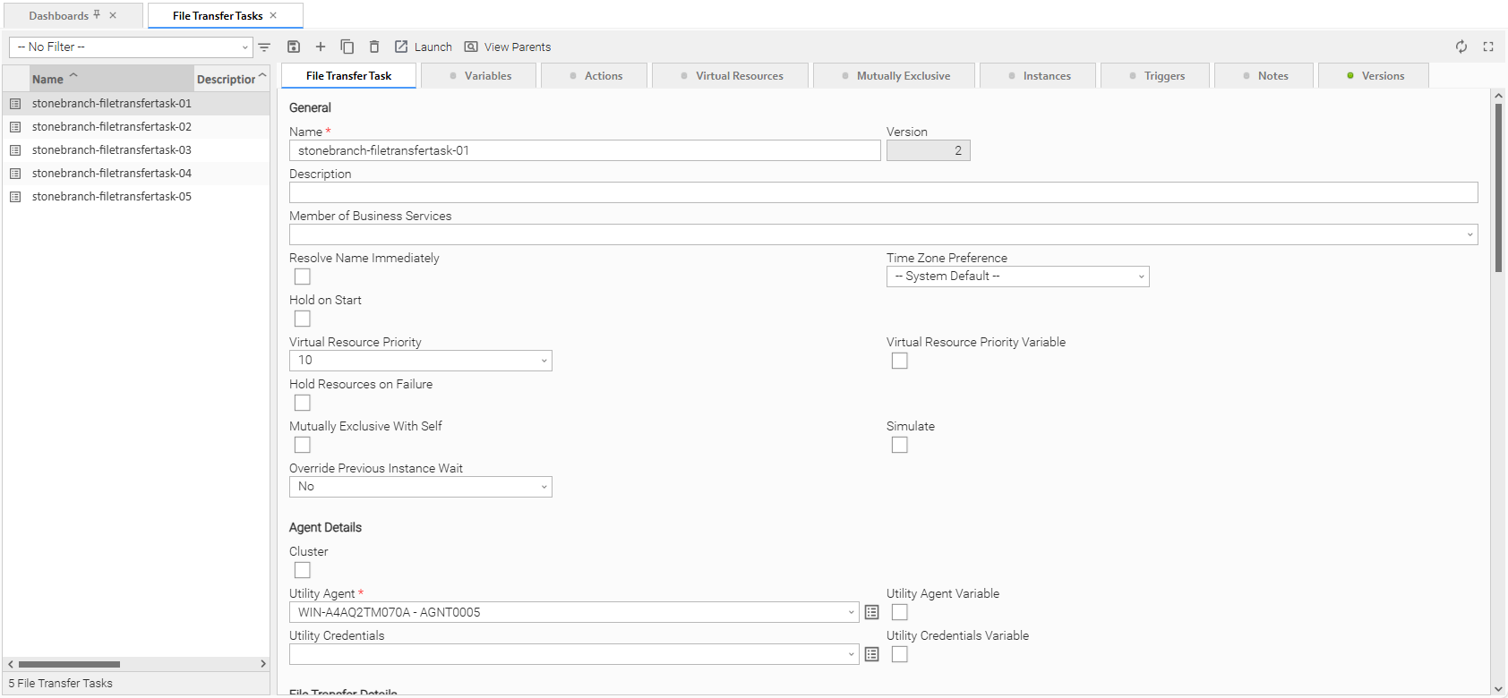The height and width of the screenshot is (698, 1508).
Task: Click the Launch button
Action: coord(424,47)
